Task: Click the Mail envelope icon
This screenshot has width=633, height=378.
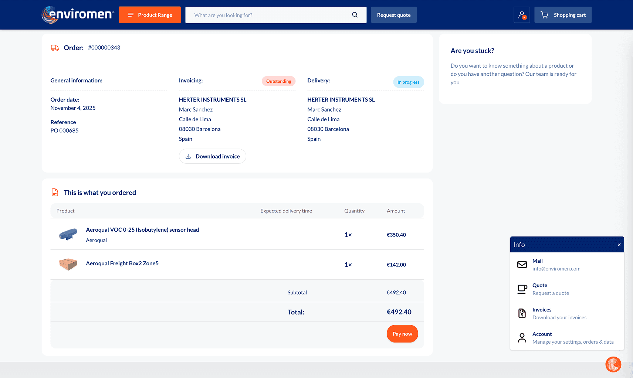Action: click(522, 265)
